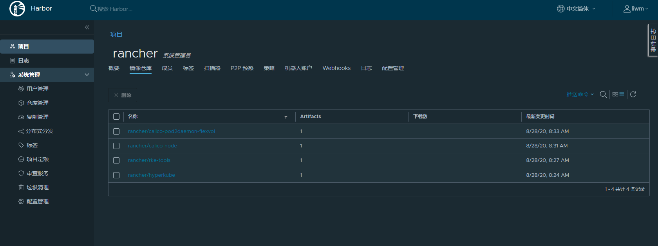This screenshot has width=658, height=246.
Task: Refresh the repository list
Action: click(633, 94)
